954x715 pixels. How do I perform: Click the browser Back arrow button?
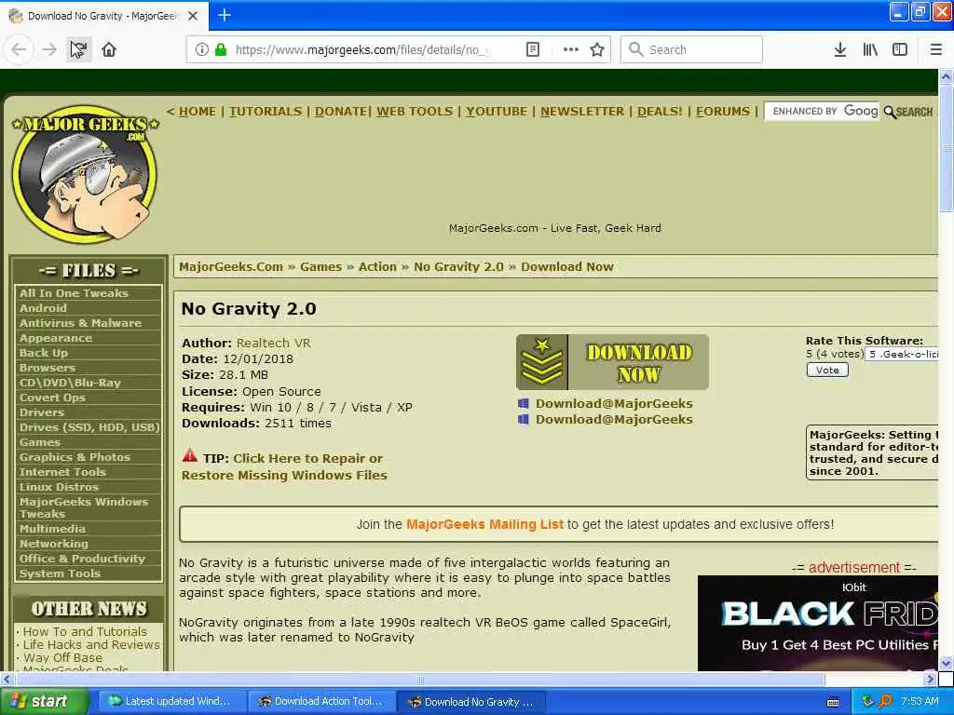pyautogui.click(x=19, y=50)
